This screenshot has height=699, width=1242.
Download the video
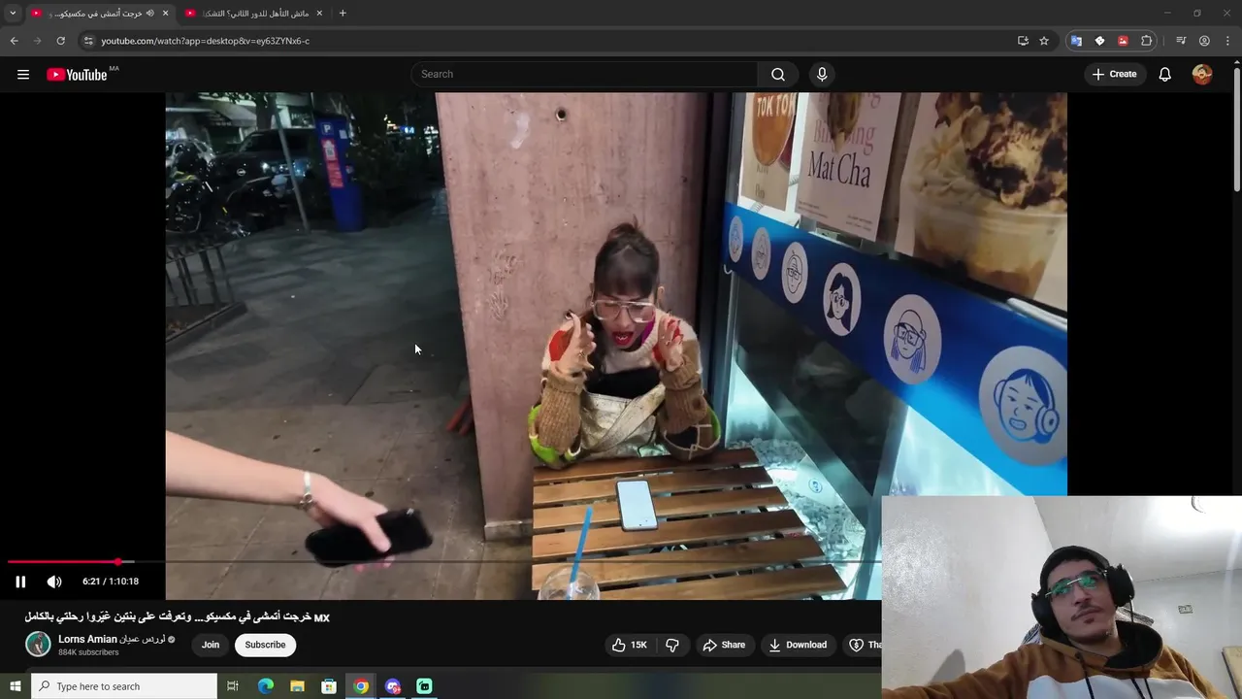click(798, 645)
